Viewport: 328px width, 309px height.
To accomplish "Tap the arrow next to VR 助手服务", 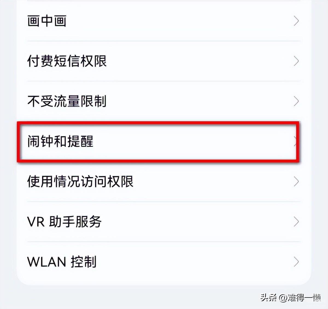I will pyautogui.click(x=296, y=222).
